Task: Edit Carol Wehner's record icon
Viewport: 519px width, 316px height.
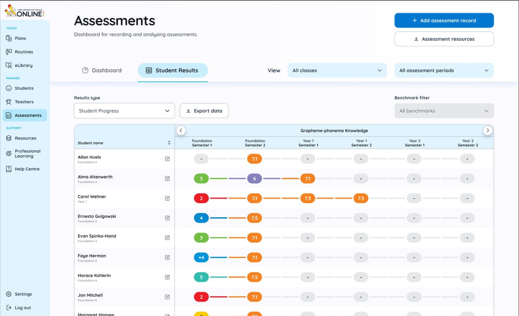Action: [167, 198]
